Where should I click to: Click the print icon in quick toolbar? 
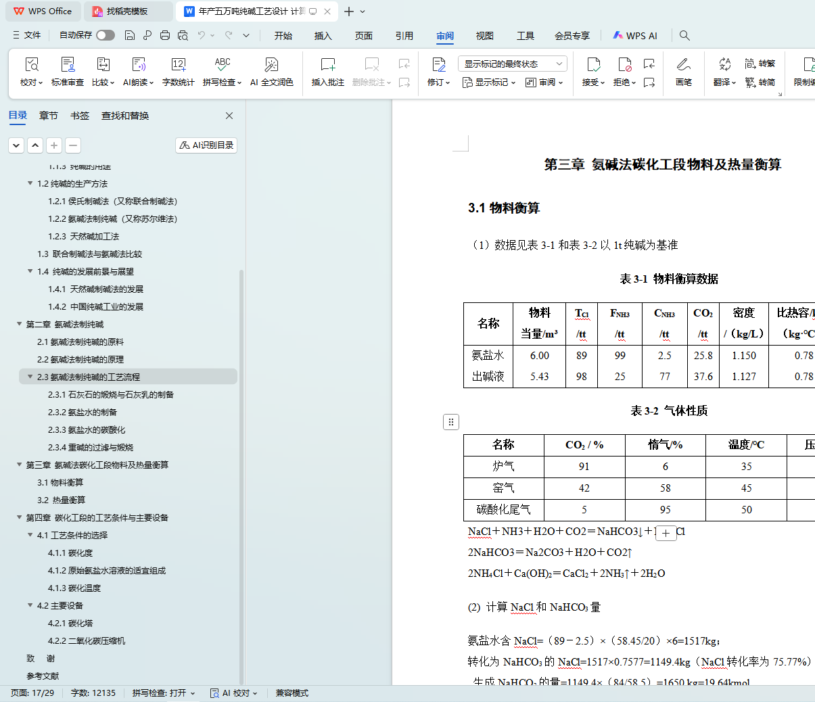(165, 35)
